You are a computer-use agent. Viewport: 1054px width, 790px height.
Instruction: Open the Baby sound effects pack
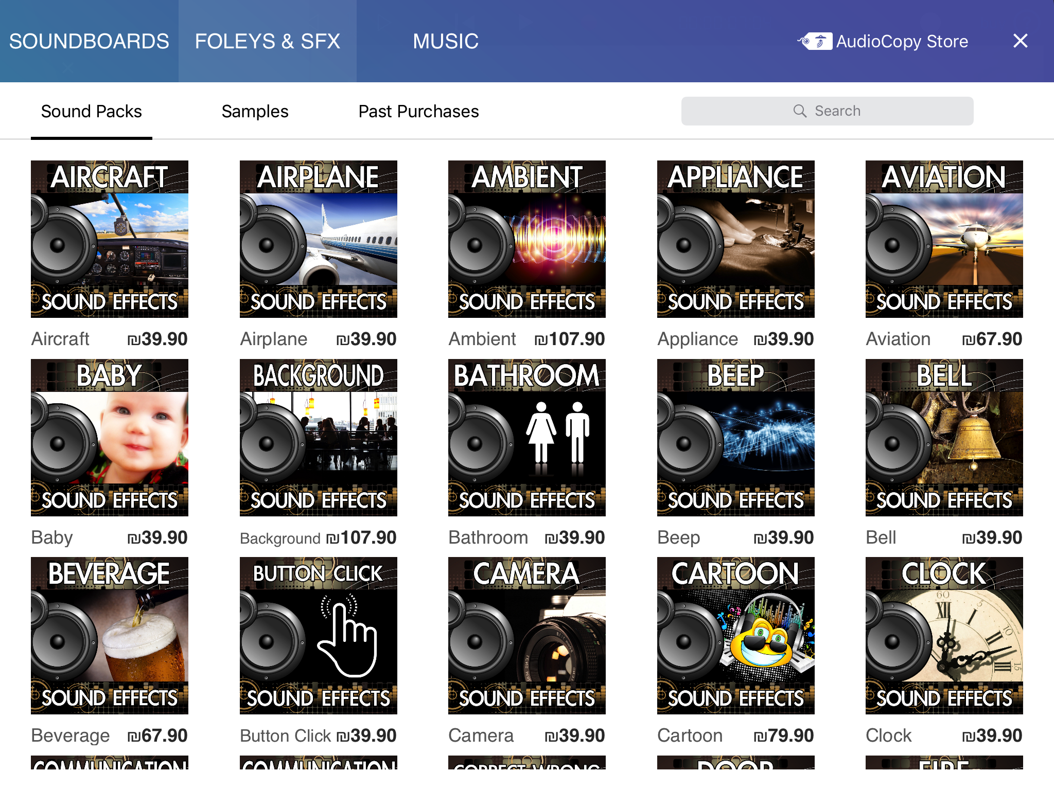click(110, 438)
